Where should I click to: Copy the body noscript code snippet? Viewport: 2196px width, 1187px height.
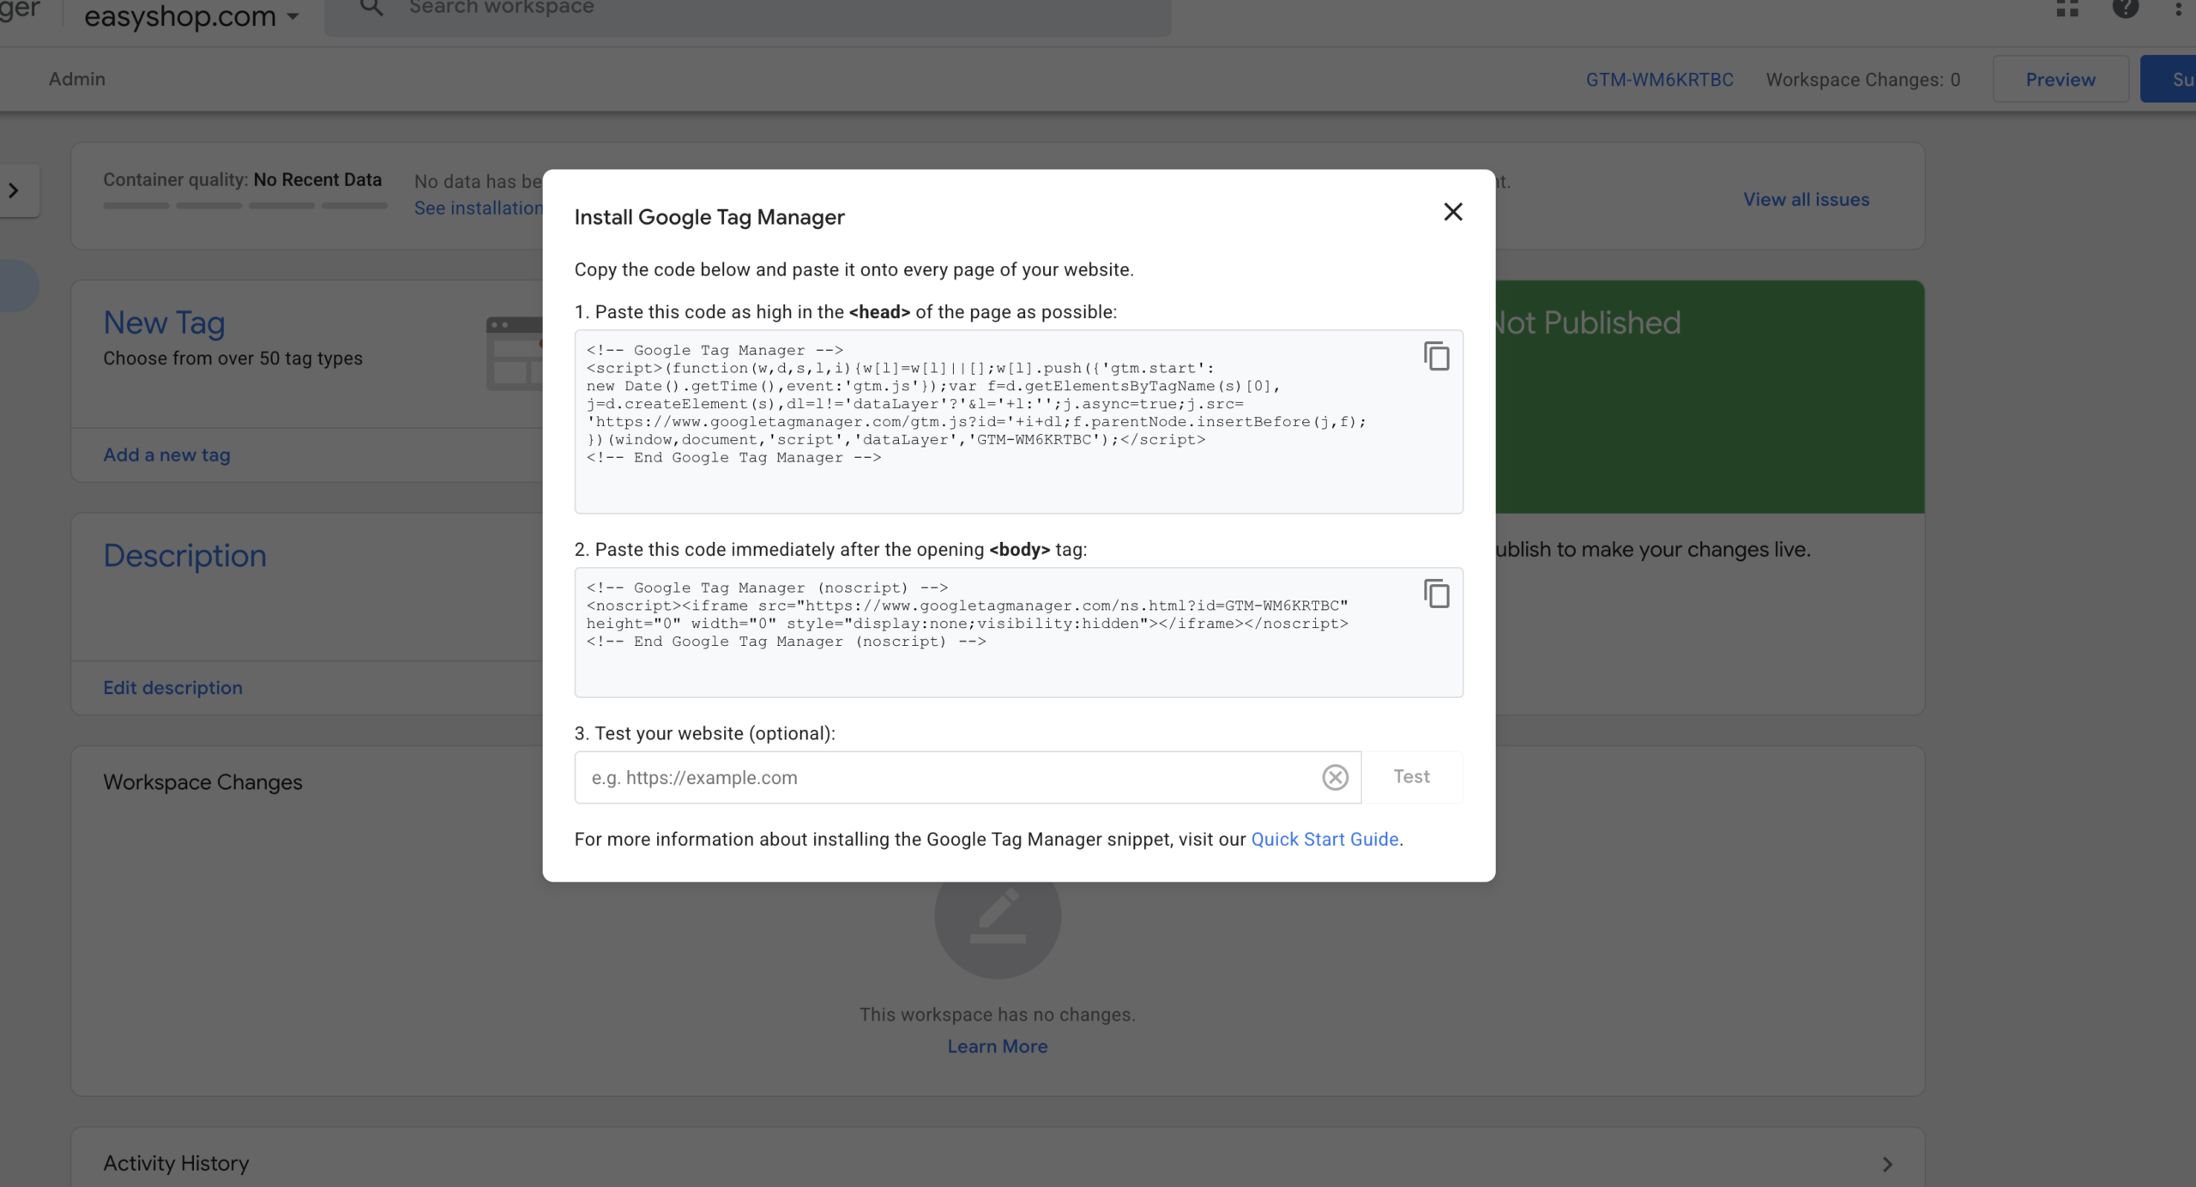pos(1437,593)
